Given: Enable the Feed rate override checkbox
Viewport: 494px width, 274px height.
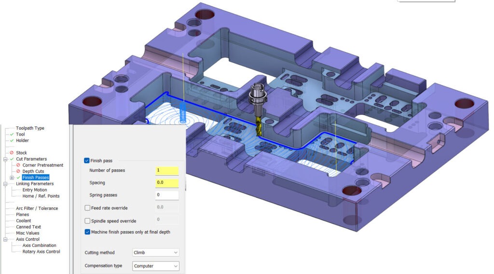Looking at the screenshot, I should tap(87, 208).
